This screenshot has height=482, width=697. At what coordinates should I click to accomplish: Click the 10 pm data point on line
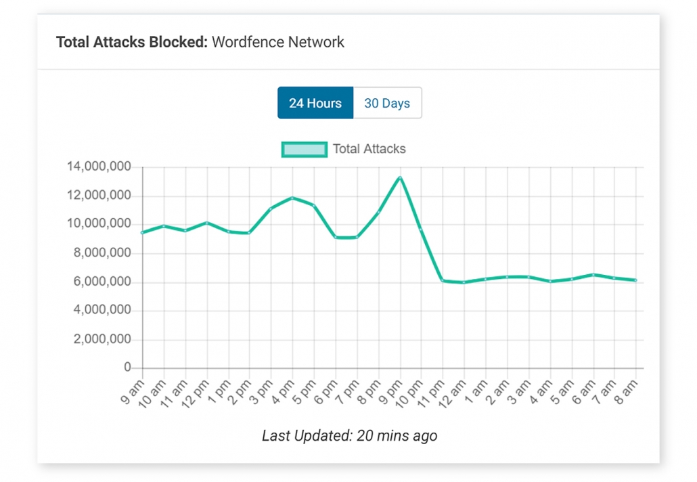421,229
